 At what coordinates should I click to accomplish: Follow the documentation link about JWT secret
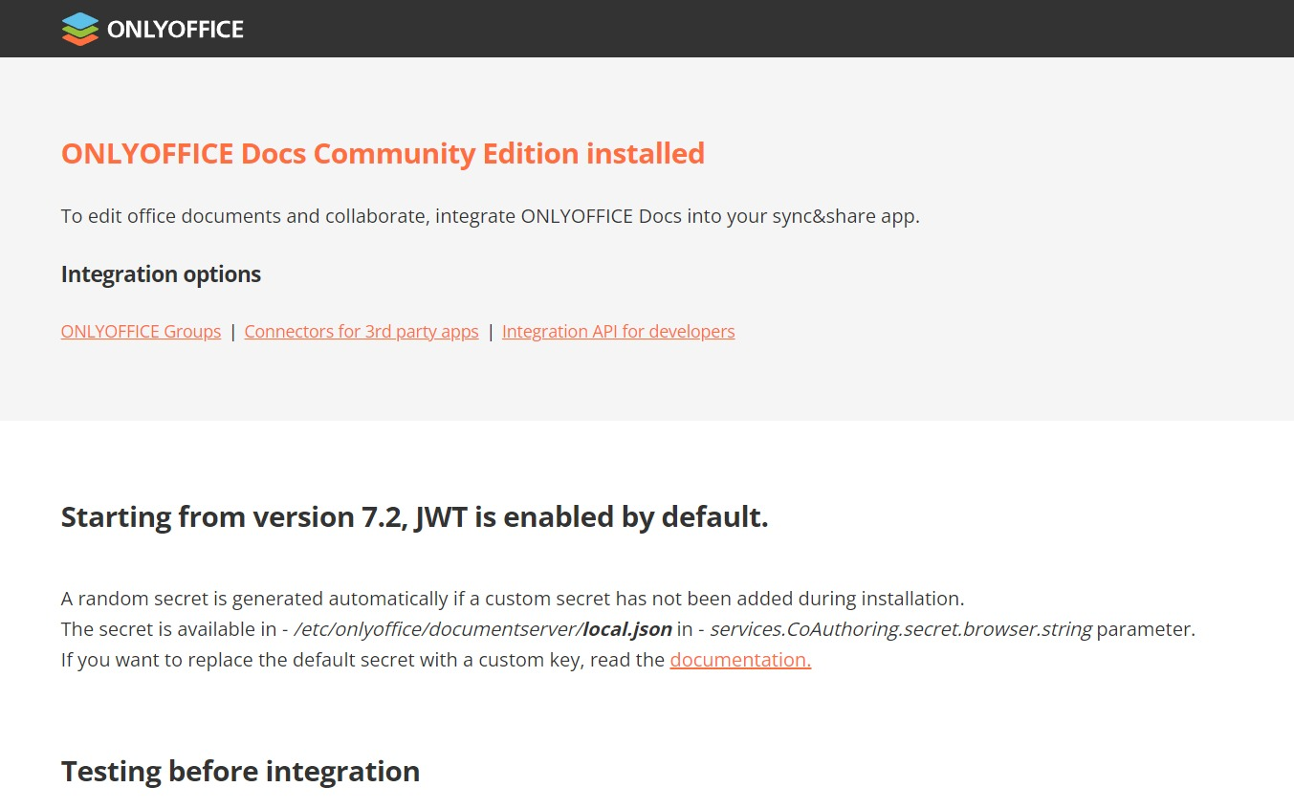point(740,660)
